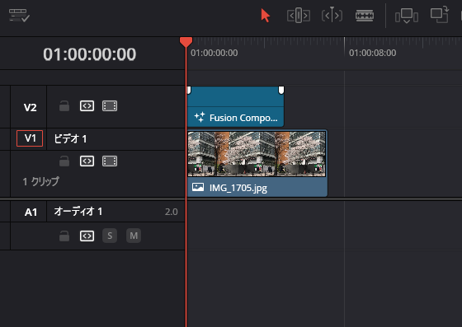Solo the オーディオ 1 track
The width and height of the screenshot is (462, 327).
coord(110,236)
